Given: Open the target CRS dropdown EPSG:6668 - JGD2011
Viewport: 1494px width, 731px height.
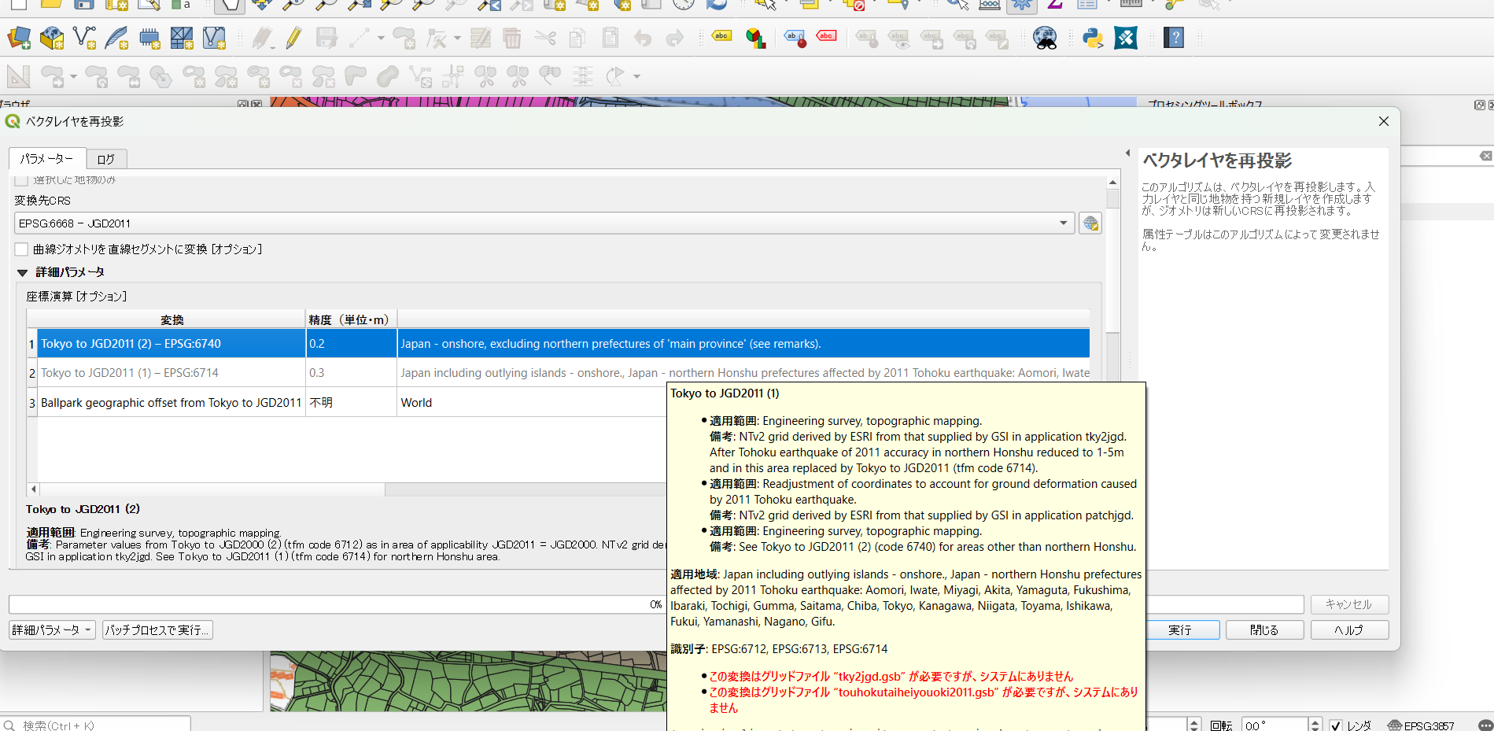Looking at the screenshot, I should (544, 223).
